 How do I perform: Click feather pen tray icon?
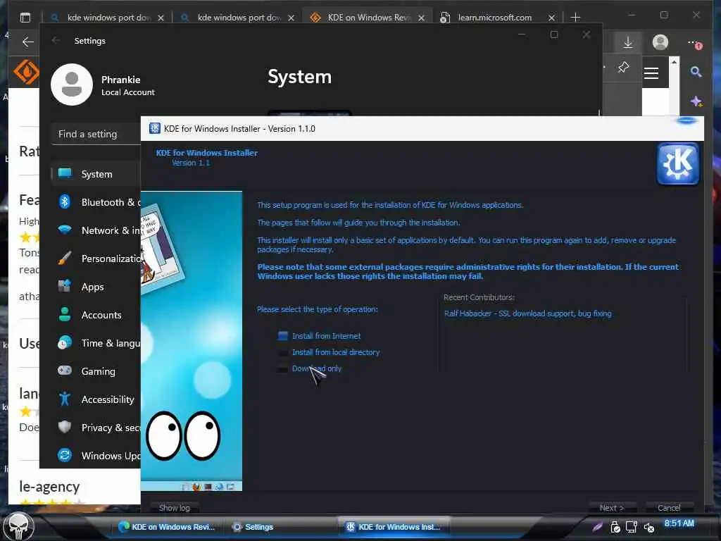(x=597, y=527)
